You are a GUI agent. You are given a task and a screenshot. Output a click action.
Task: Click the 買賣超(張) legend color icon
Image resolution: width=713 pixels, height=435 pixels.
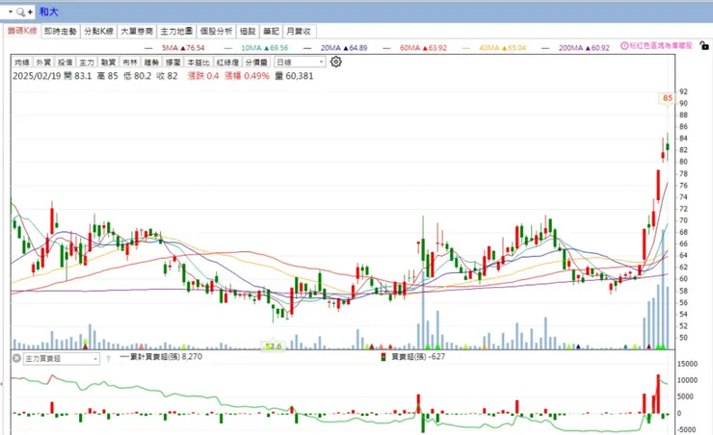[383, 357]
